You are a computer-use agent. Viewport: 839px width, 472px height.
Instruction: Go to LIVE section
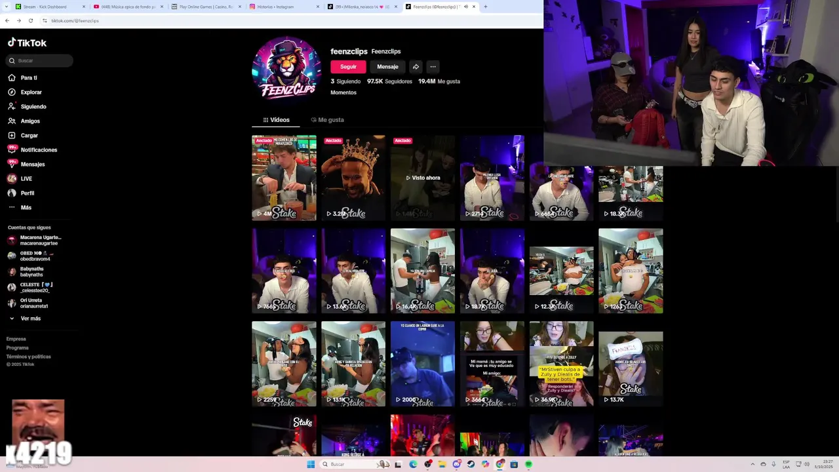coord(21,179)
